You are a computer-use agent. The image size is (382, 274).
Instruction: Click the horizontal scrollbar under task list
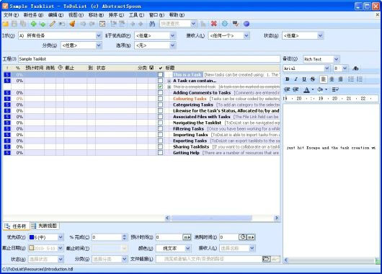222,218
